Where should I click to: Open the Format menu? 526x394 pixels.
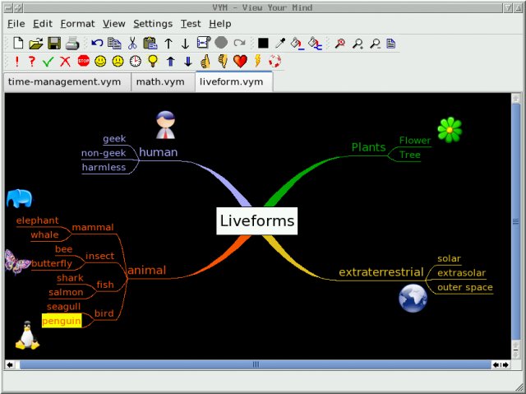pyautogui.click(x=77, y=24)
